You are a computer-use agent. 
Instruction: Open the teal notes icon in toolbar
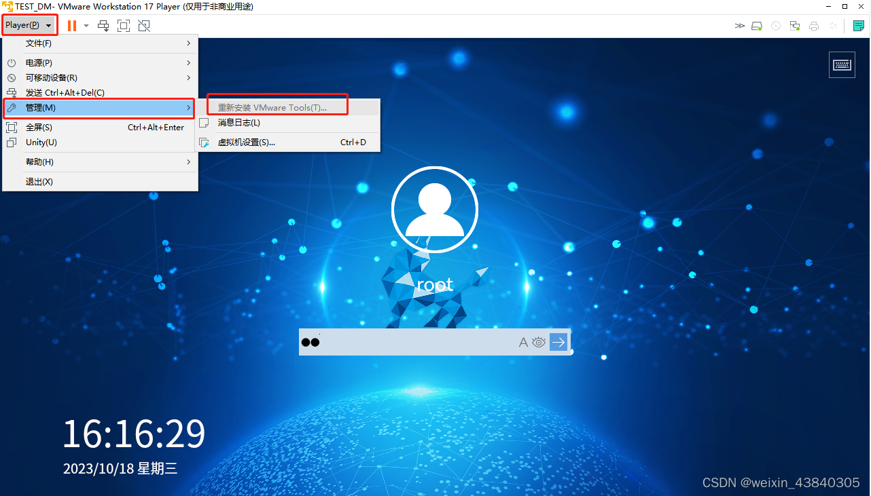click(859, 26)
